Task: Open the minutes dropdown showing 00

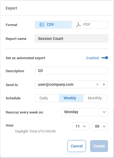Action: (100, 126)
